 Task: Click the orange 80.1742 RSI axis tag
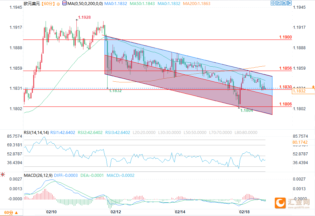300,142
